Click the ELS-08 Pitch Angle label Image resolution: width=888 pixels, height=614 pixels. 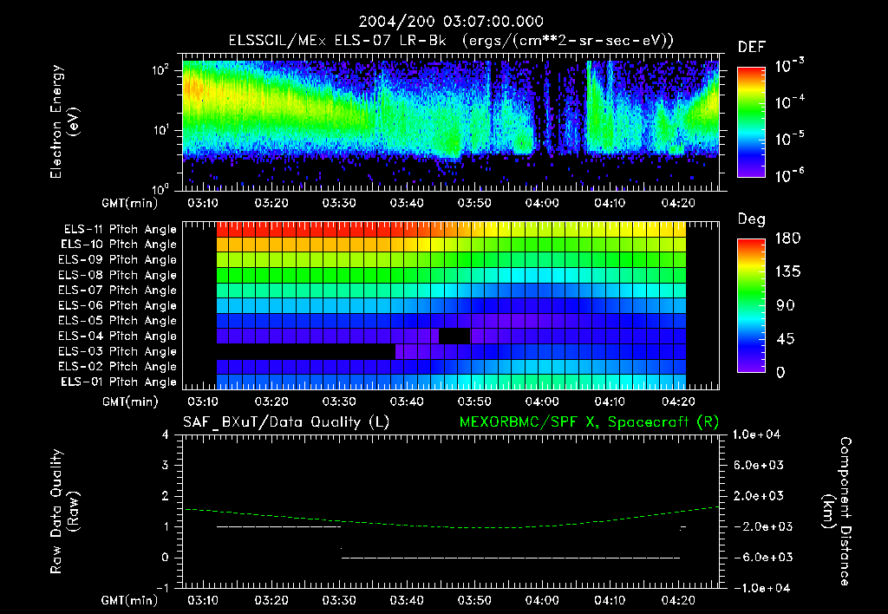coord(118,275)
